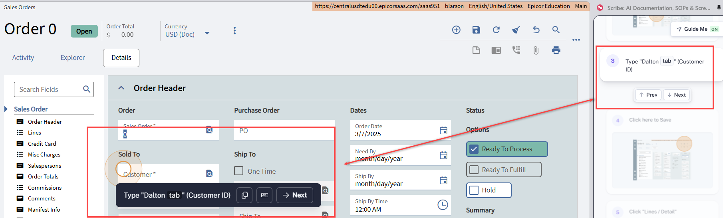Click the Epicor Education label in the top bar

(548, 6)
